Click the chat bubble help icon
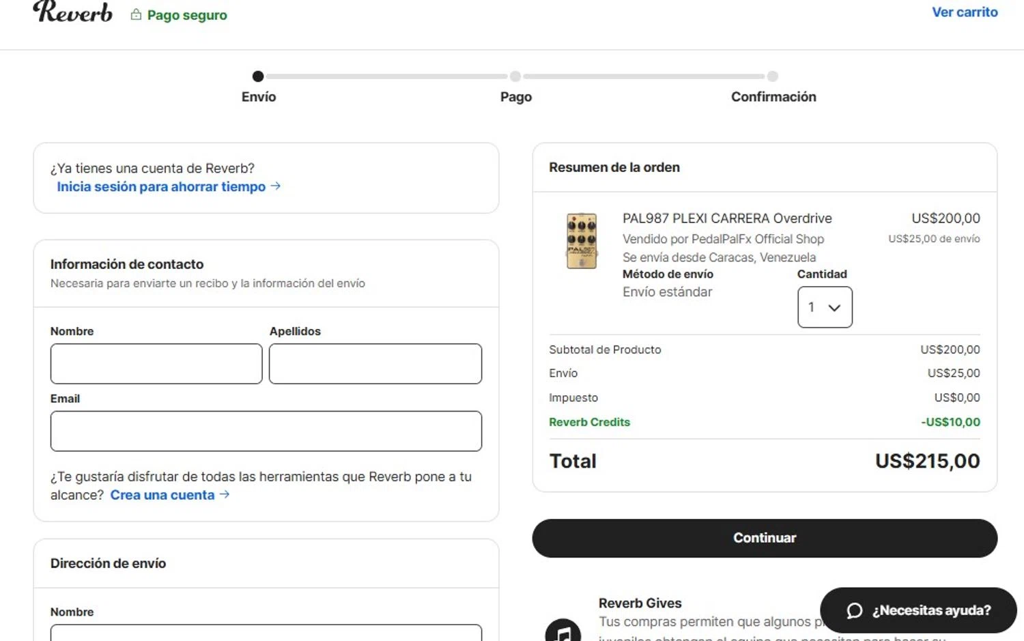 click(x=854, y=610)
